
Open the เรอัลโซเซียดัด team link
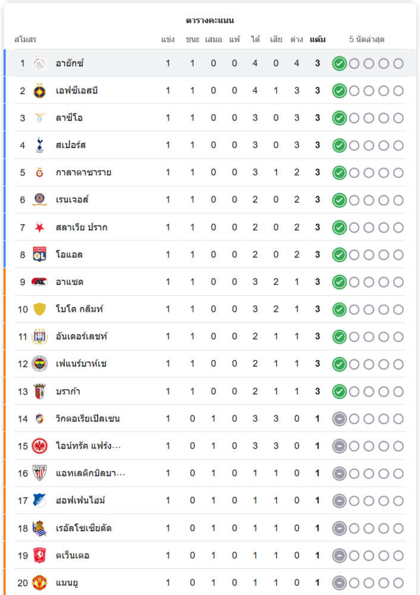coord(84,528)
